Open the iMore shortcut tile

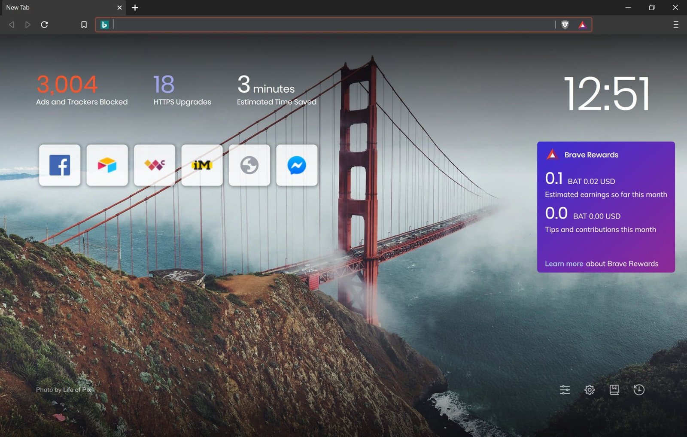(202, 165)
